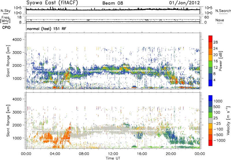Click the '2000' tick on the velocity panel

click(x=17, y=125)
